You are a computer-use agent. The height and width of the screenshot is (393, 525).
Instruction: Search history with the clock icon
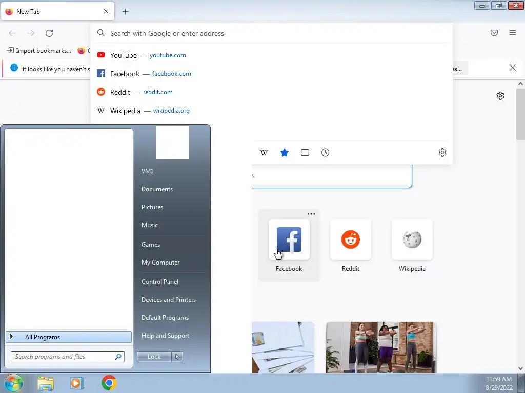coord(326,152)
